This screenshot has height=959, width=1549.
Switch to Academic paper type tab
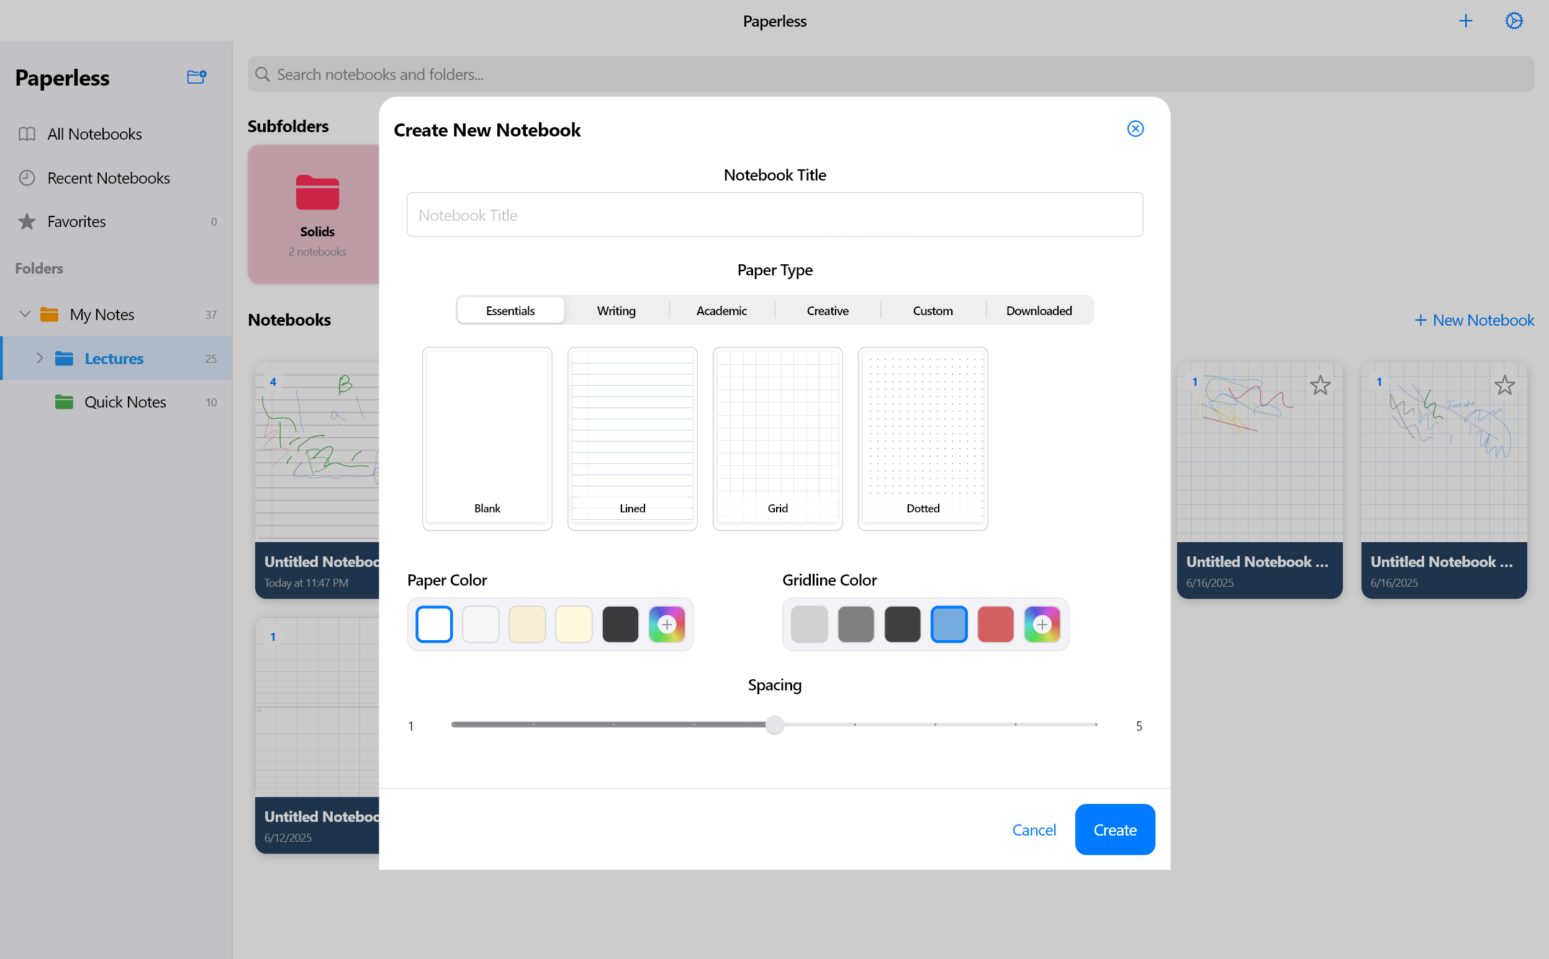coord(721,310)
